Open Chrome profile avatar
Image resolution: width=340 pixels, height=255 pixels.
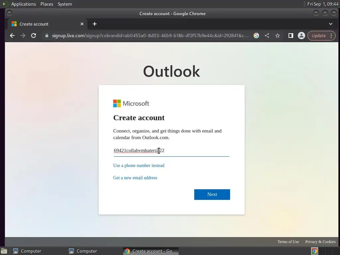click(301, 36)
